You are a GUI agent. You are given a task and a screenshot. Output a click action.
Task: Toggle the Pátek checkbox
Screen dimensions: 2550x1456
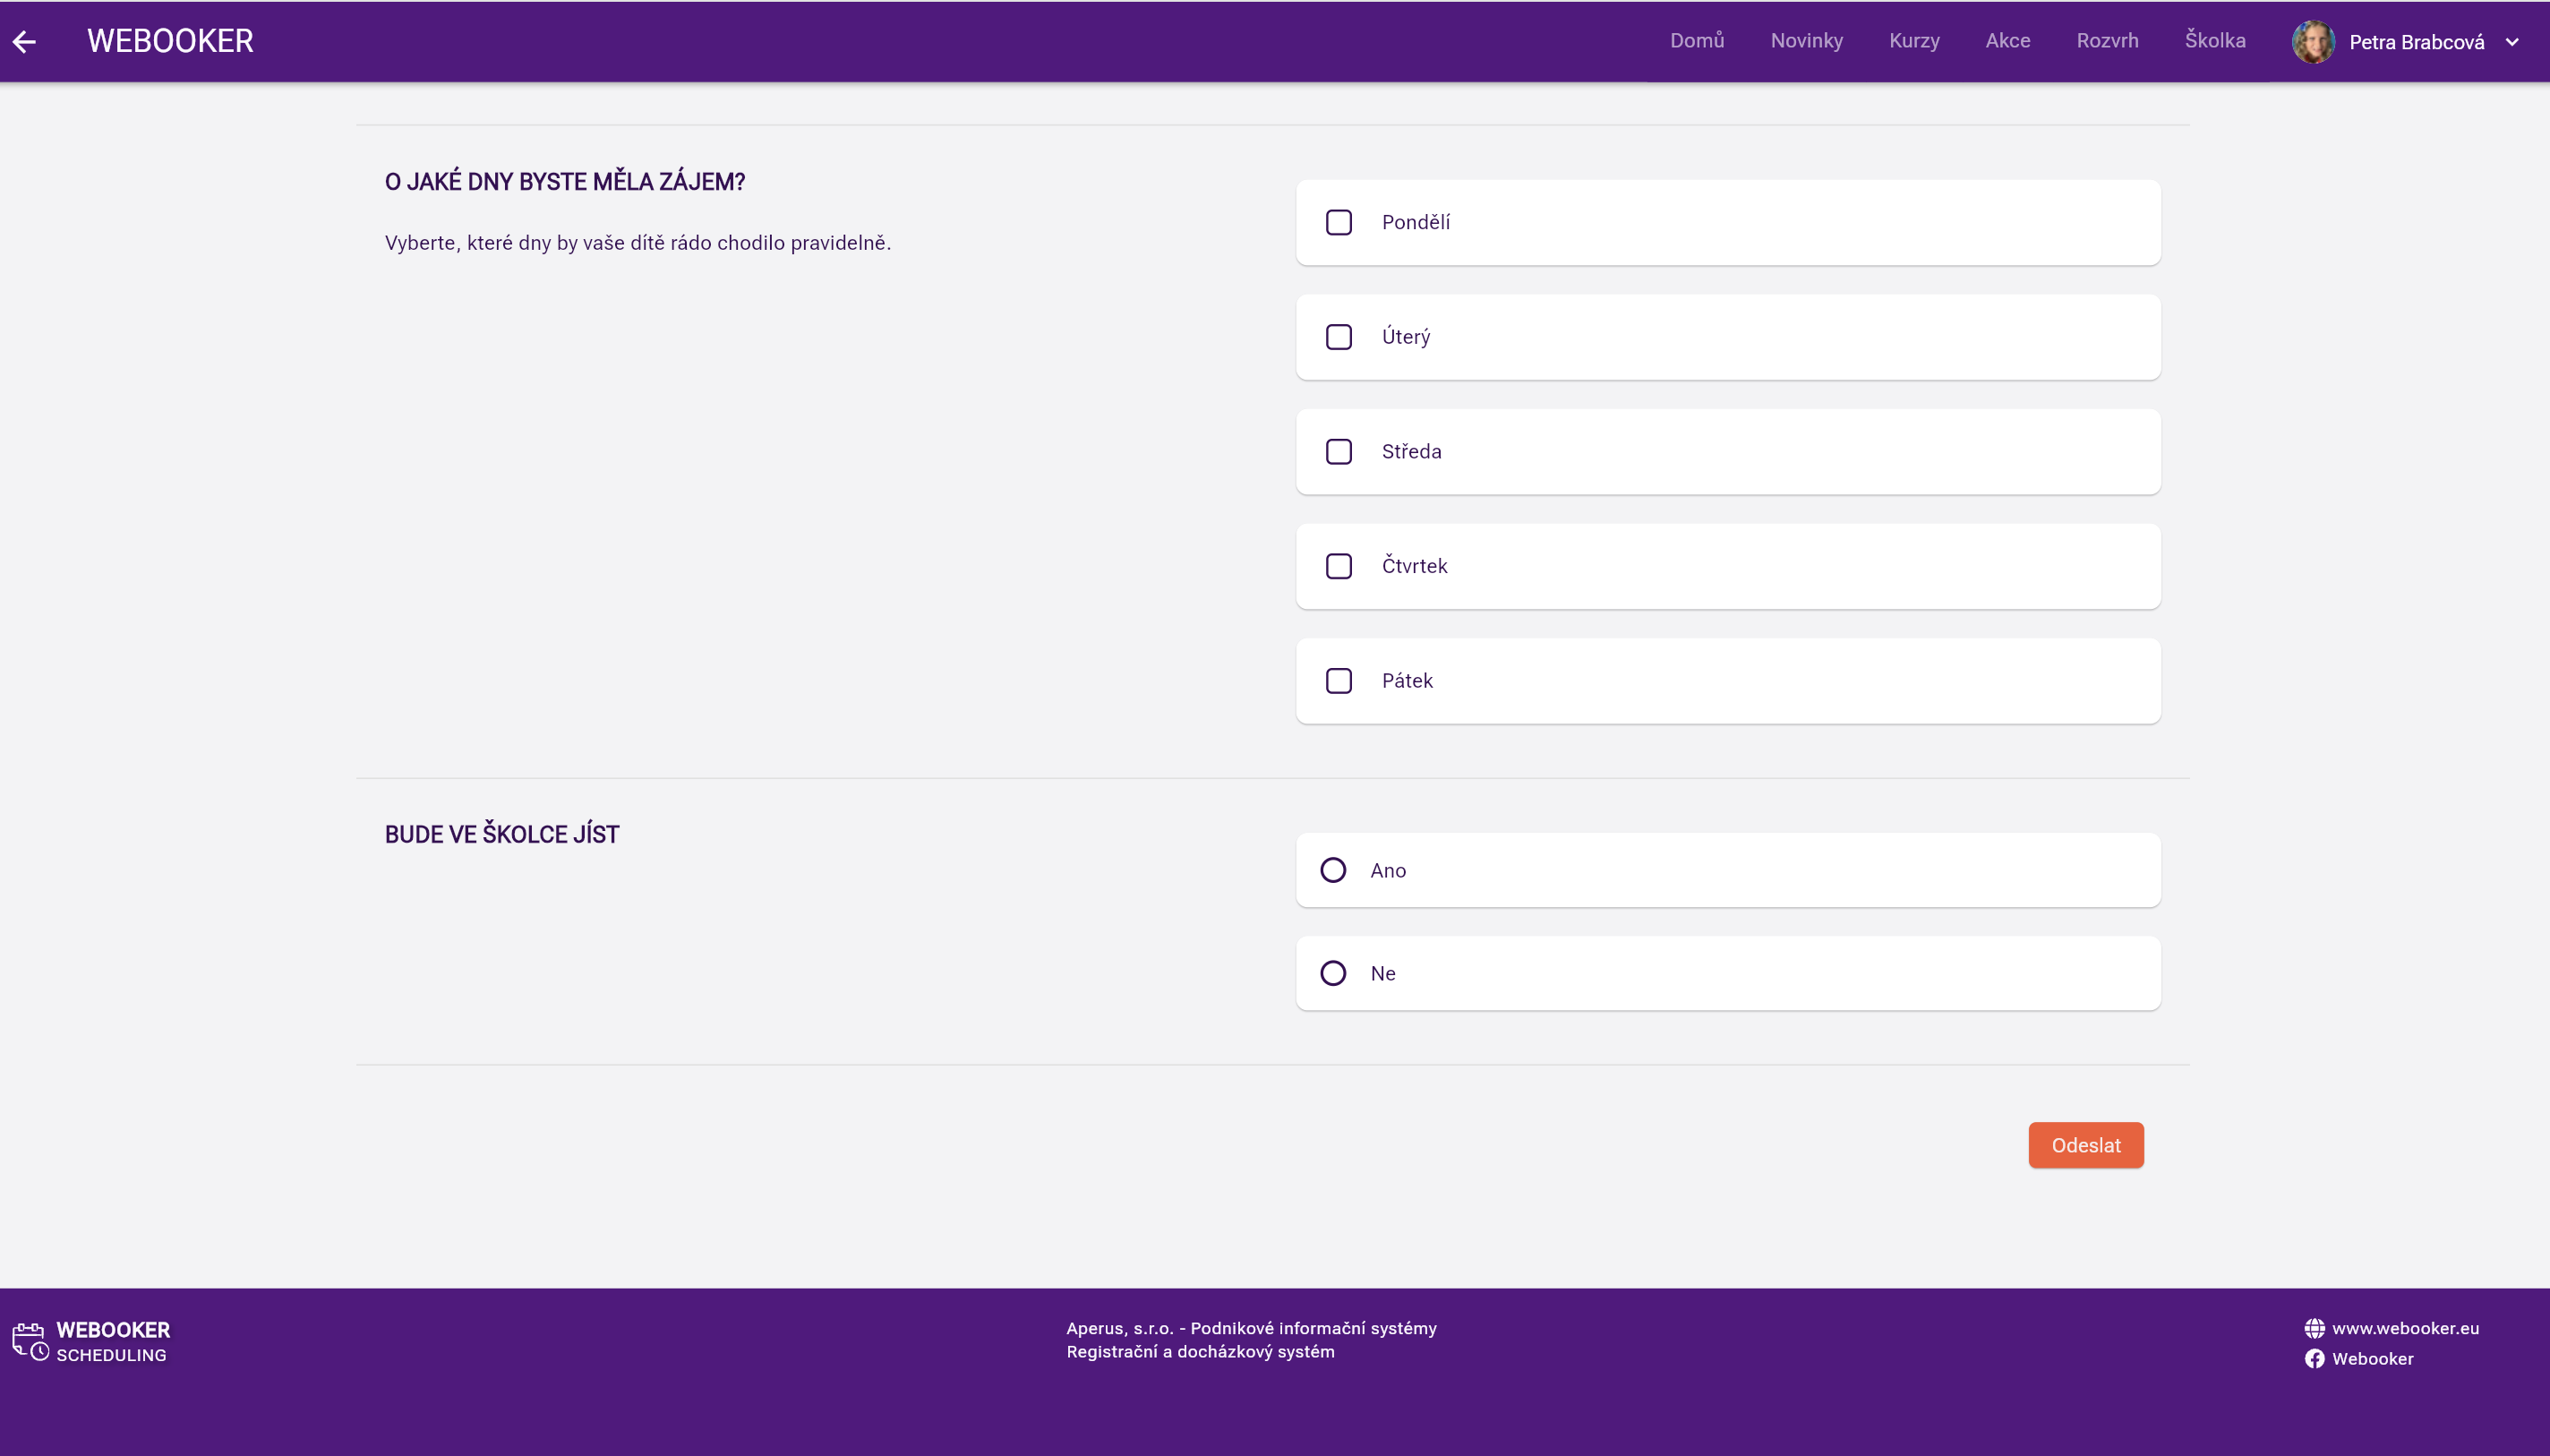point(1339,681)
